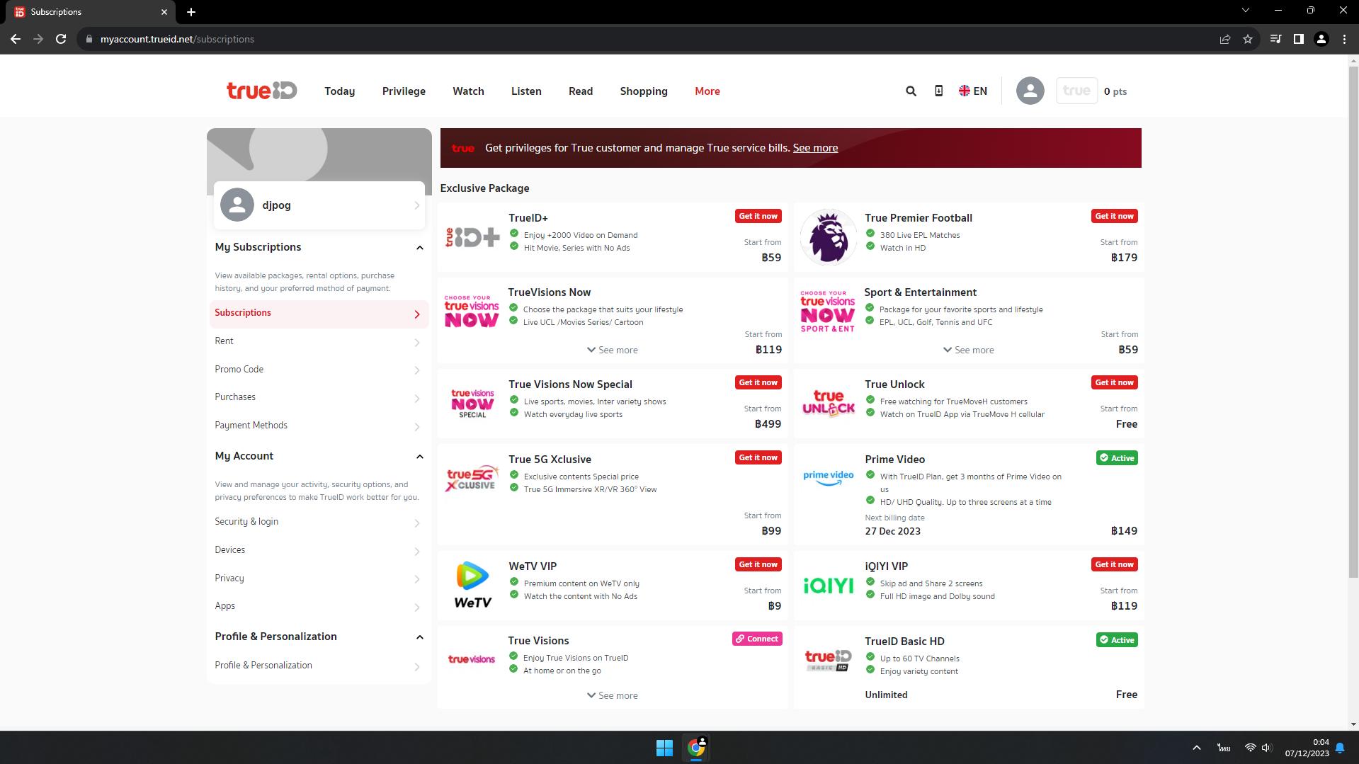Viewport: 1359px width, 764px height.
Task: Get it now for TrueID+
Action: pyautogui.click(x=758, y=216)
